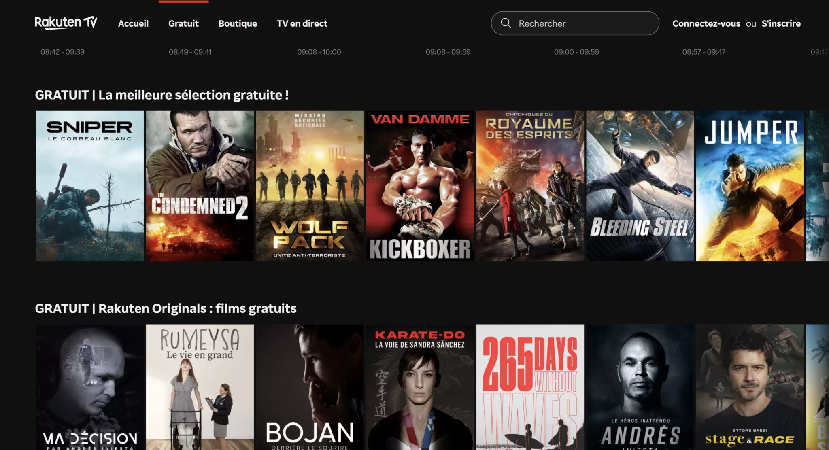Click the 'La meilleure sélection gratuite' heading

click(x=162, y=95)
